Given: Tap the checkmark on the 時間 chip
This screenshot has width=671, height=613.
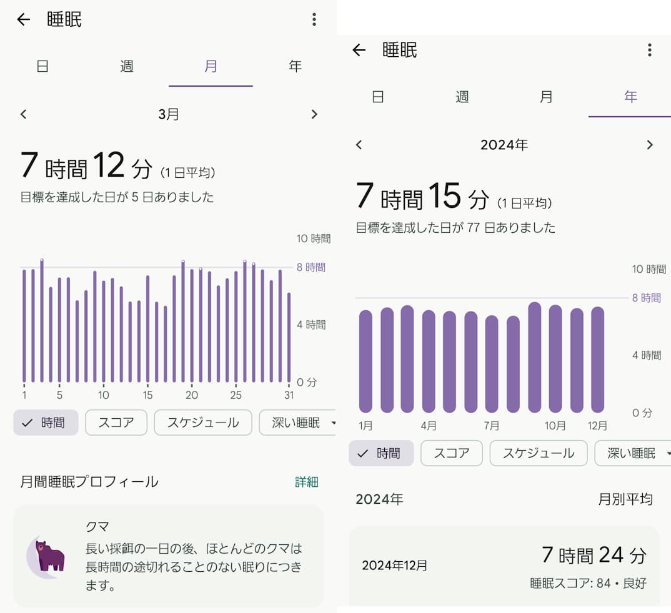Looking at the screenshot, I should pyautogui.click(x=26, y=423).
